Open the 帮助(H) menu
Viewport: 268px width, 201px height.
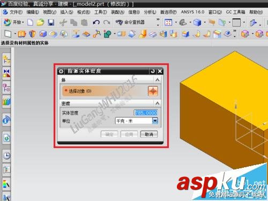[x=256, y=12]
